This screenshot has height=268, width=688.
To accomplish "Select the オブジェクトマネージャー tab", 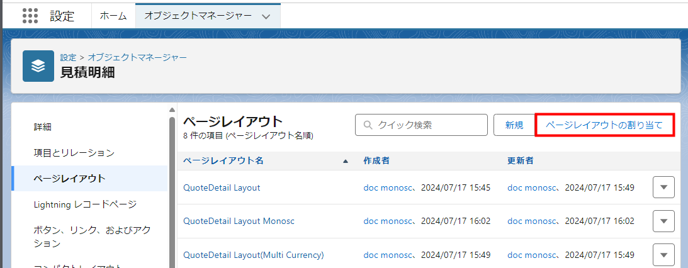I will (198, 16).
